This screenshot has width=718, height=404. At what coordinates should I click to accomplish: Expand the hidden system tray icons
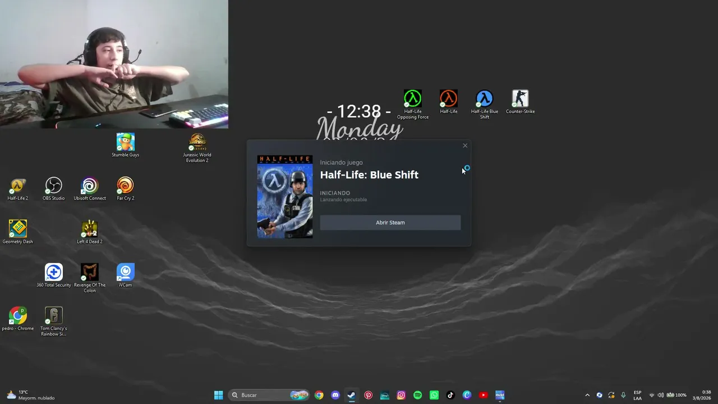point(587,395)
